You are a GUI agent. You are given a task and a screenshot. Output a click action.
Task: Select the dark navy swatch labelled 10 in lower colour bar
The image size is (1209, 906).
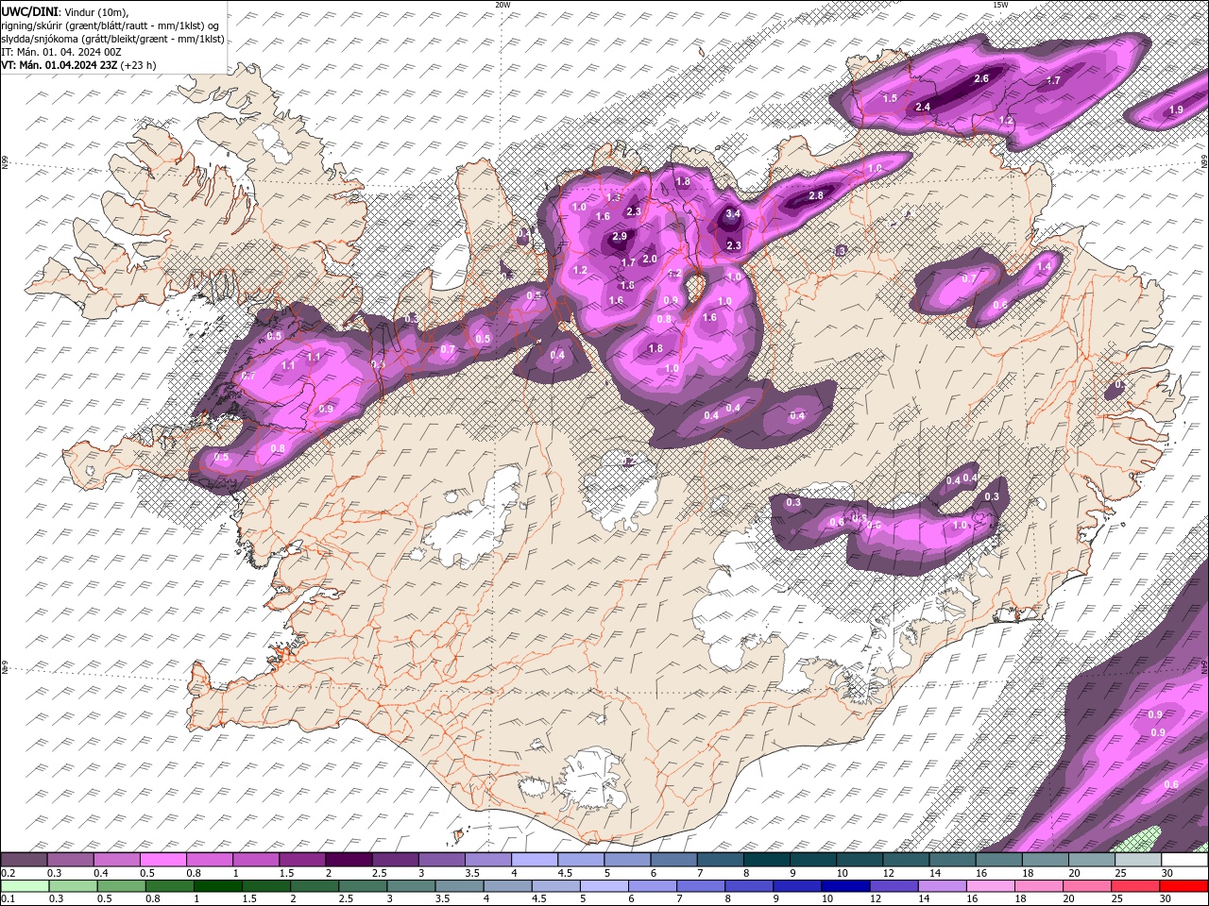pyautogui.click(x=843, y=886)
